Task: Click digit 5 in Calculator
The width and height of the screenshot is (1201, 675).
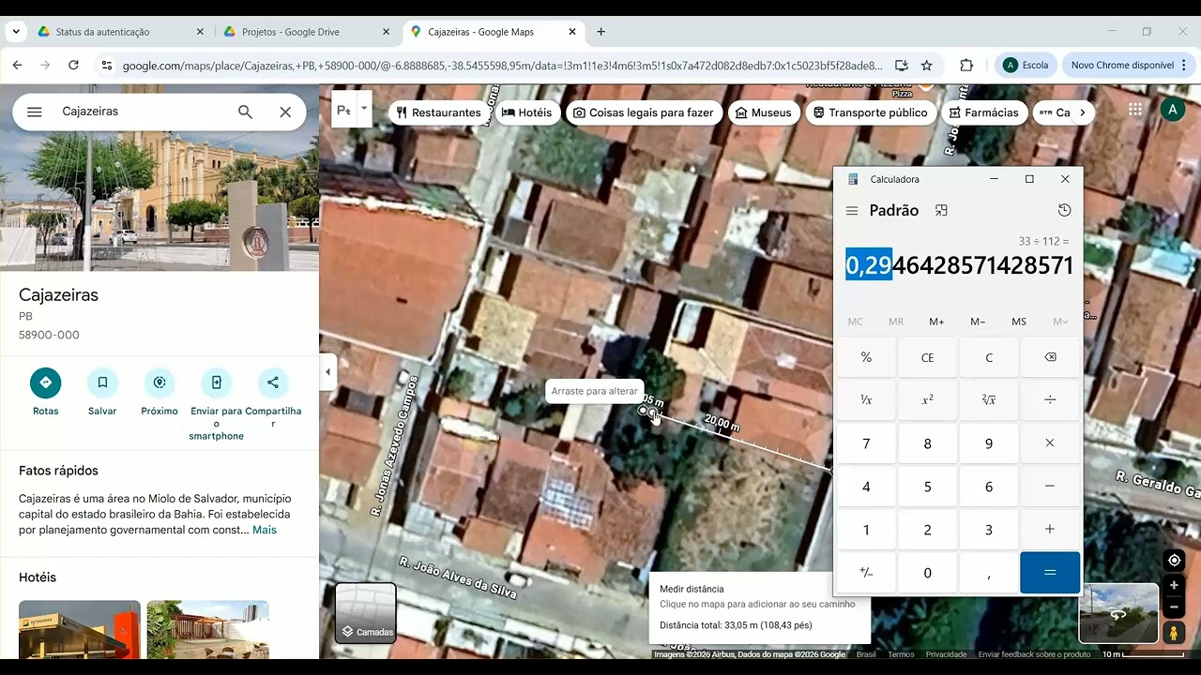Action: (x=927, y=487)
